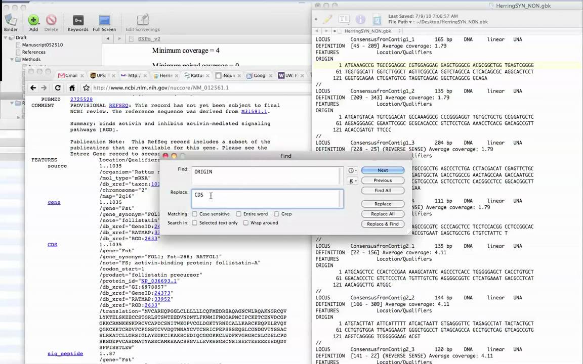Open protein ID NP_036693.1 link
583x364 pixels.
coord(159,281)
